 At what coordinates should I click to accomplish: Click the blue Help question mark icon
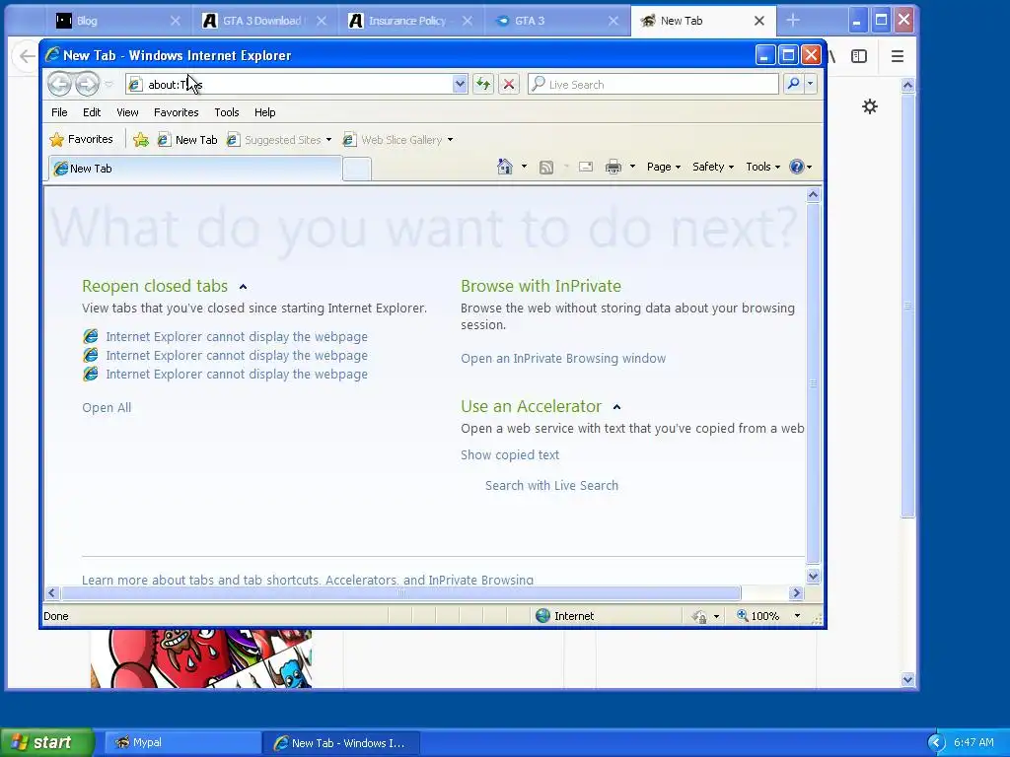[797, 167]
